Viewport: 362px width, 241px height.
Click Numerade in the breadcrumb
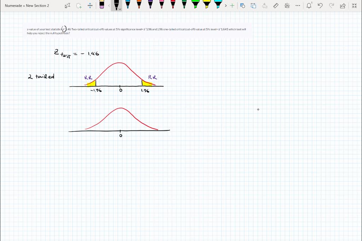tap(13, 6)
